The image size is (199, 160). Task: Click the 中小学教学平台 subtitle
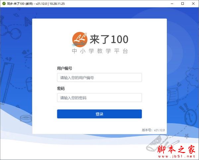point(100,51)
